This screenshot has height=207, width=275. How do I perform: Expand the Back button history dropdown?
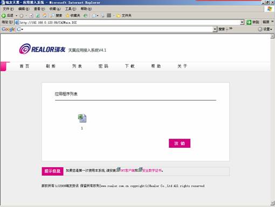16,16
